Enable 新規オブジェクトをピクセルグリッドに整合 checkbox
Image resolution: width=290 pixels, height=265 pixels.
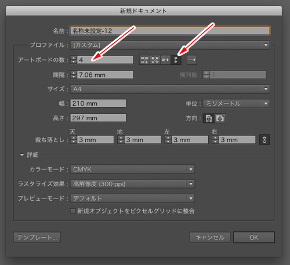coord(72,211)
